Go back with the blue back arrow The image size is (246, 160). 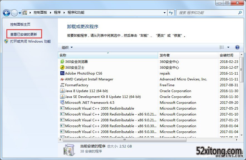click(x=6, y=13)
